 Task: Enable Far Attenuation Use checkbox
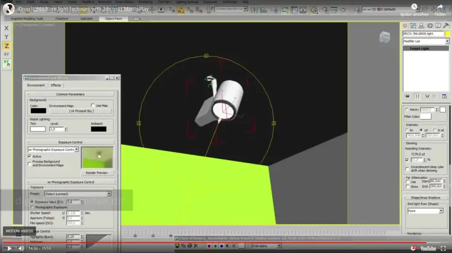coord(408,182)
